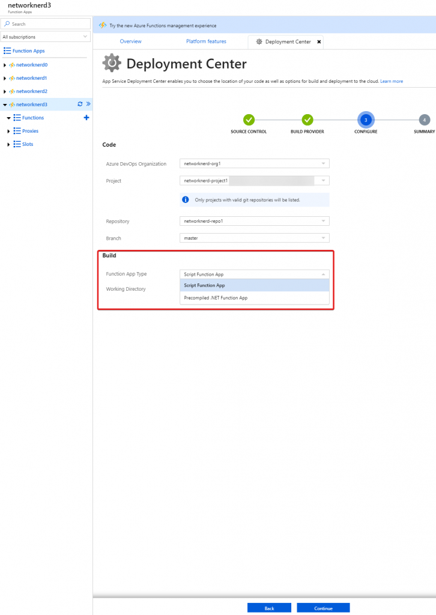Click the lightning icon in banner
The width and height of the screenshot is (436, 615).
(103, 25)
